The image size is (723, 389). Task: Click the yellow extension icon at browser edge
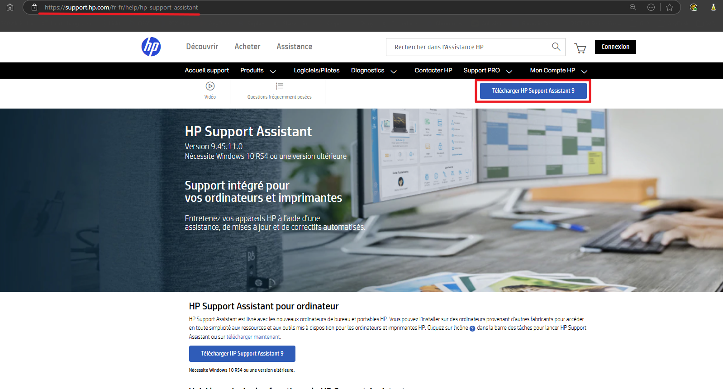point(713,7)
